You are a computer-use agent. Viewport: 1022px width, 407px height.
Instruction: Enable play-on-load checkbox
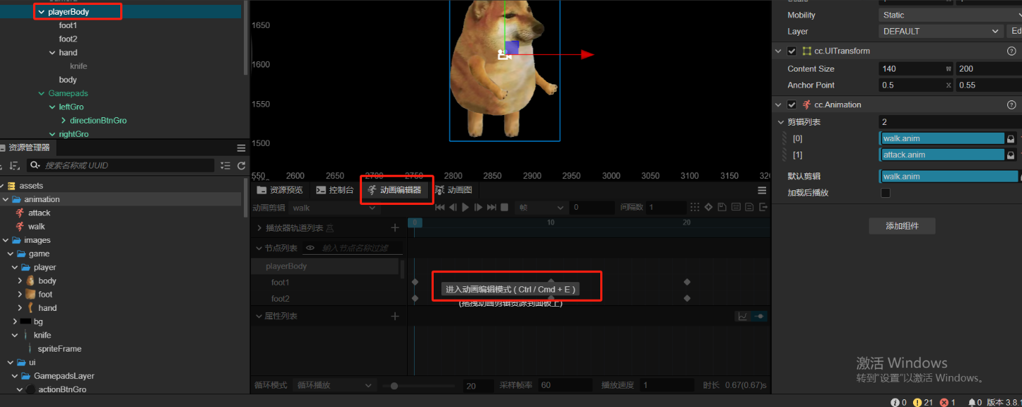pyautogui.click(x=886, y=193)
